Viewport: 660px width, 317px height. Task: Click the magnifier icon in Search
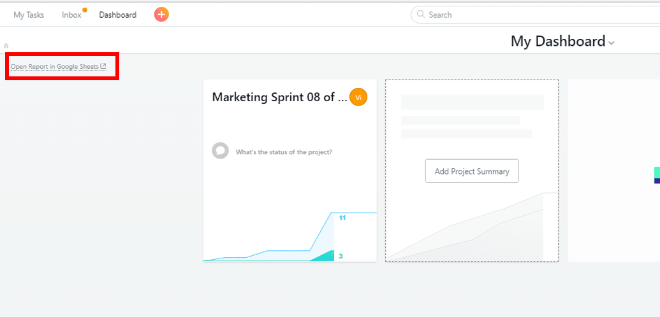tap(420, 14)
